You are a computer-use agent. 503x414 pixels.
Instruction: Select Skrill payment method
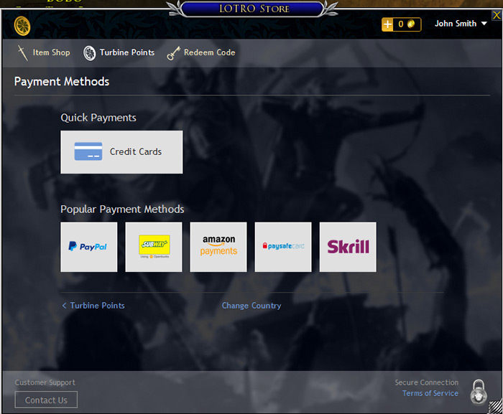348,247
